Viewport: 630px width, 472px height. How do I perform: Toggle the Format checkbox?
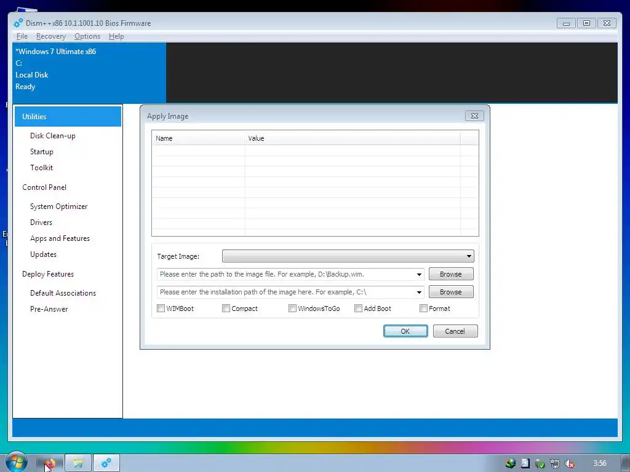[x=423, y=309]
